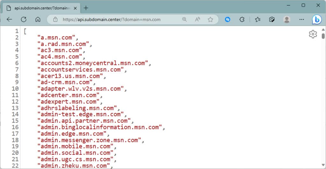326x169 pixels.
Task: Reload the page with the refresh icon
Action: (24, 19)
